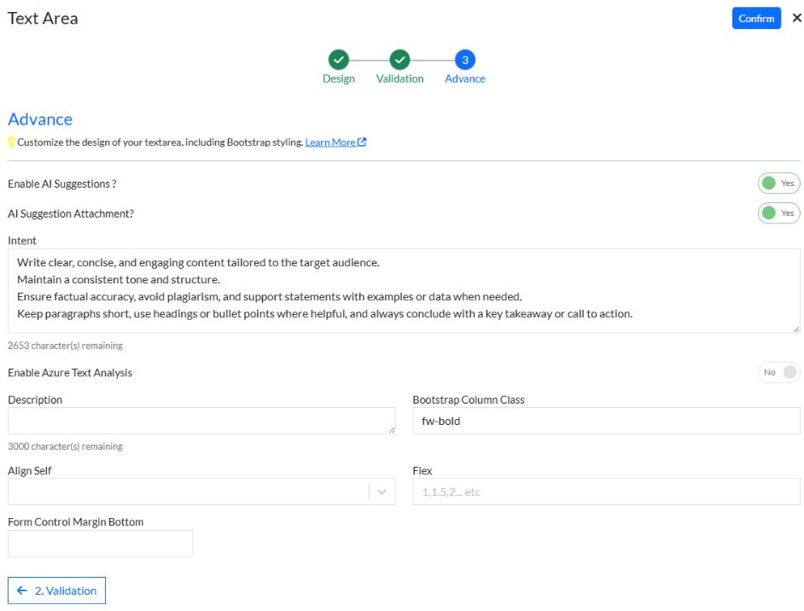Turn off AI Suggestion Attachment toggle

coord(778,213)
